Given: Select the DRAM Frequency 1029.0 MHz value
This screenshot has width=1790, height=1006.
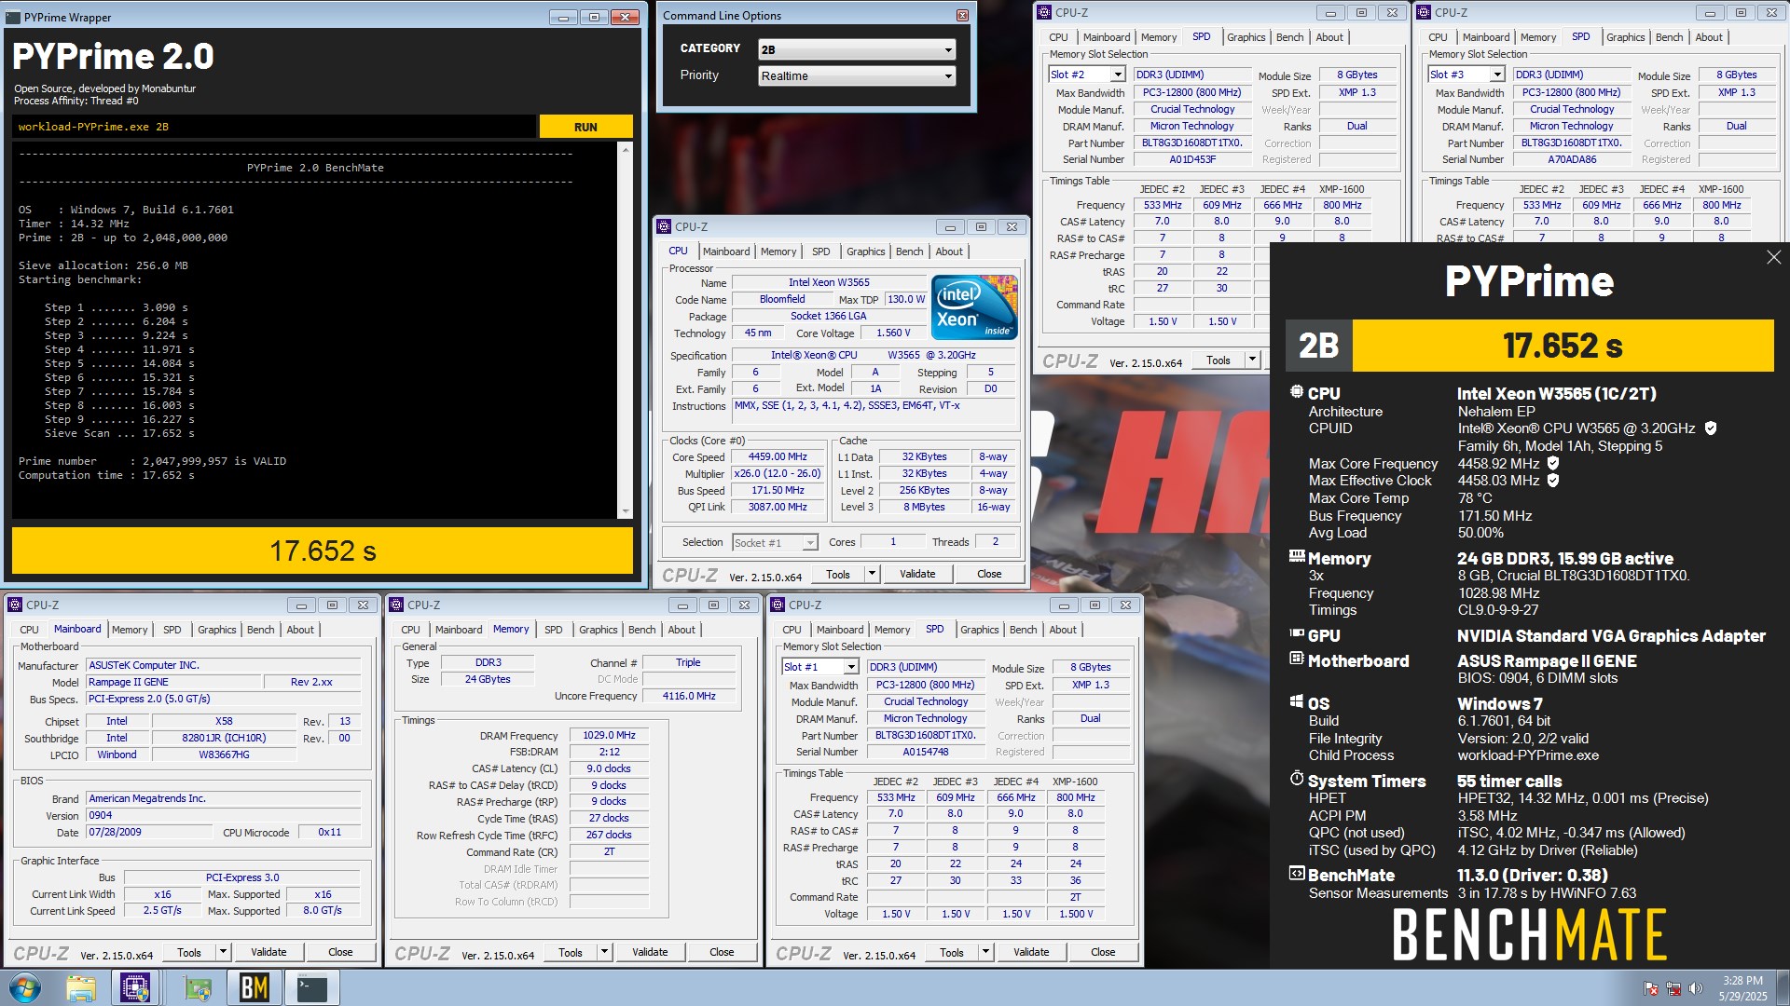Looking at the screenshot, I should pos(609,736).
